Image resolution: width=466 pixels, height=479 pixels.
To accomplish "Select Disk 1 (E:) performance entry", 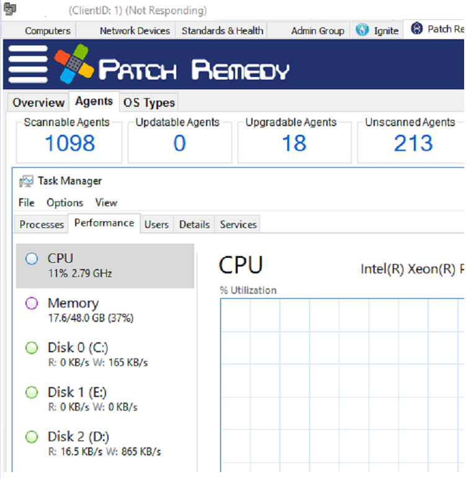I will (x=105, y=399).
